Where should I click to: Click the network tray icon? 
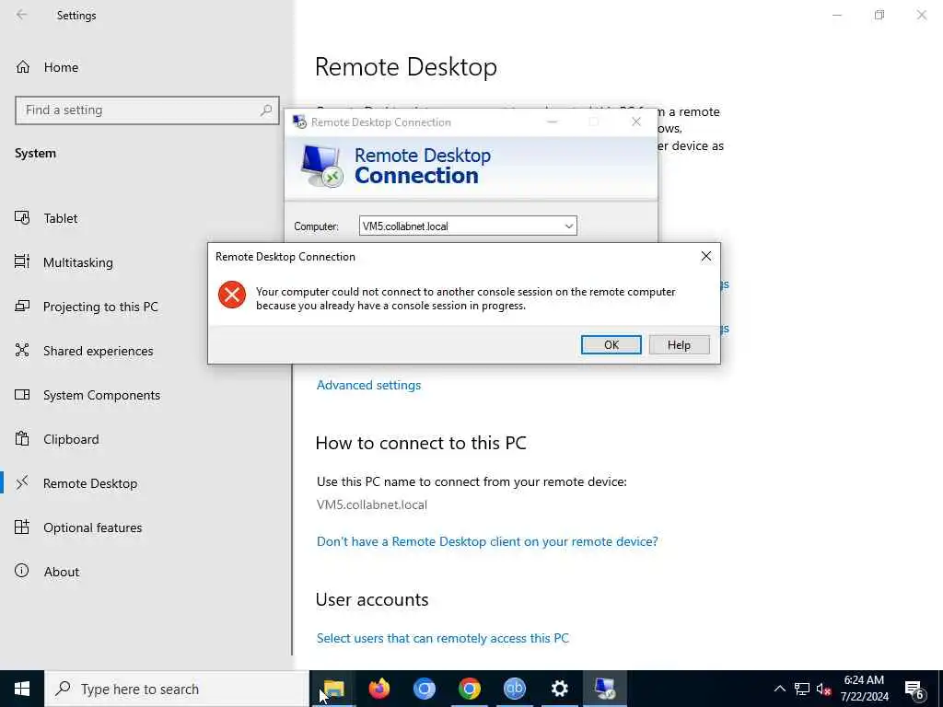[802, 689]
